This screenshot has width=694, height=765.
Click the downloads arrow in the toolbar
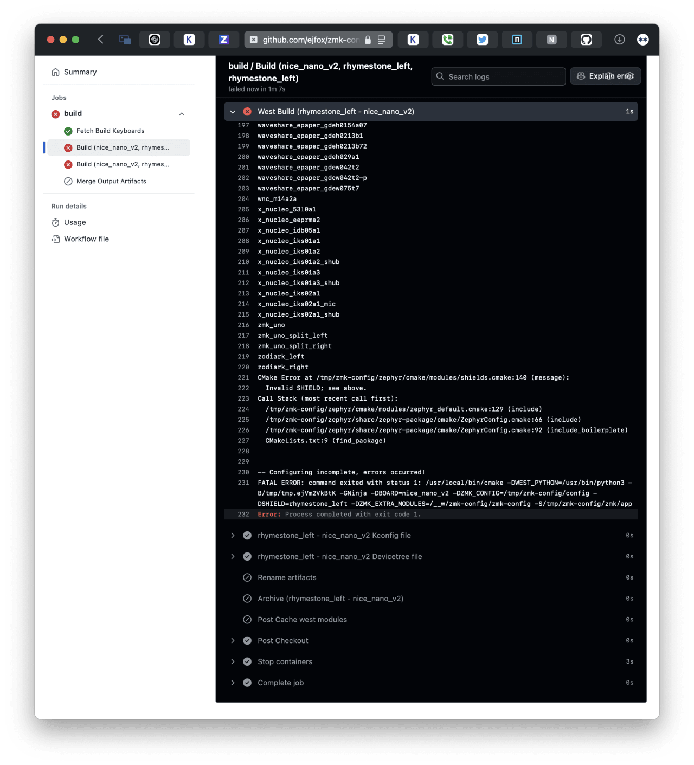coord(620,39)
